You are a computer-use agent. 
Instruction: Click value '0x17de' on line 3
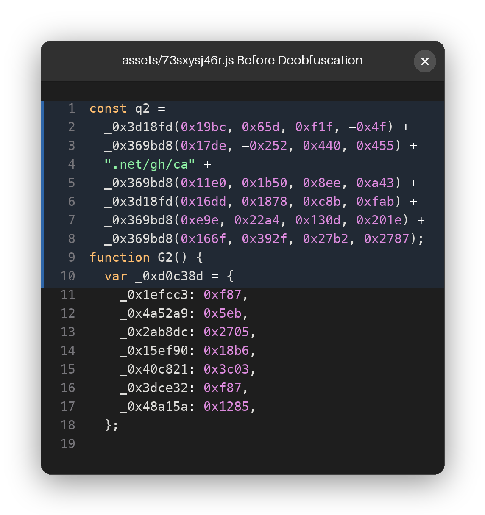(203, 146)
